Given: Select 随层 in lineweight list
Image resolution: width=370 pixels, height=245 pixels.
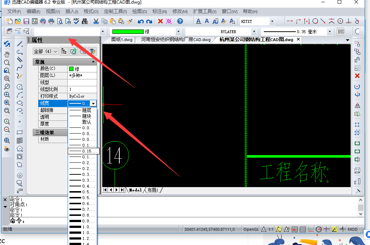Looking at the screenshot, I should coord(82,110).
